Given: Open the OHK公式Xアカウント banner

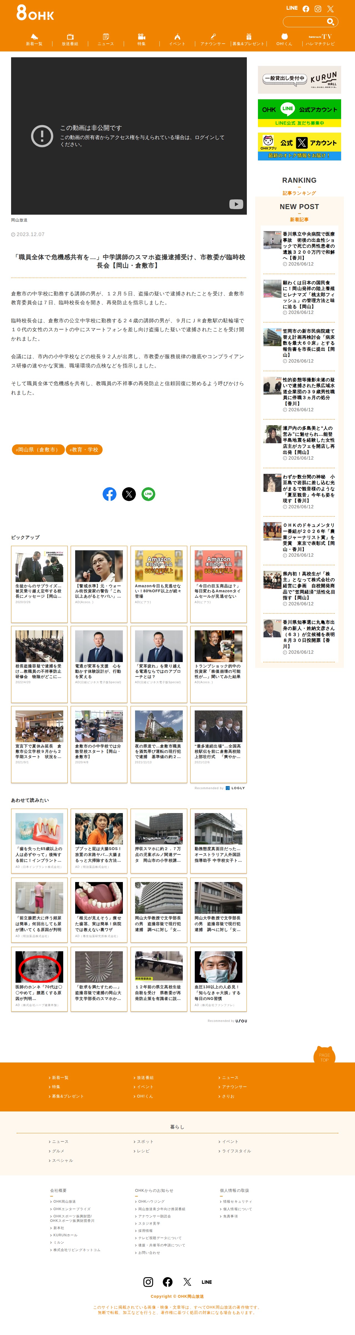Looking at the screenshot, I should click(x=299, y=147).
